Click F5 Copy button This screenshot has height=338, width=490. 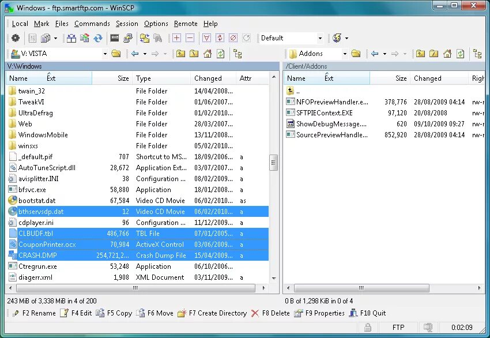[114, 313]
